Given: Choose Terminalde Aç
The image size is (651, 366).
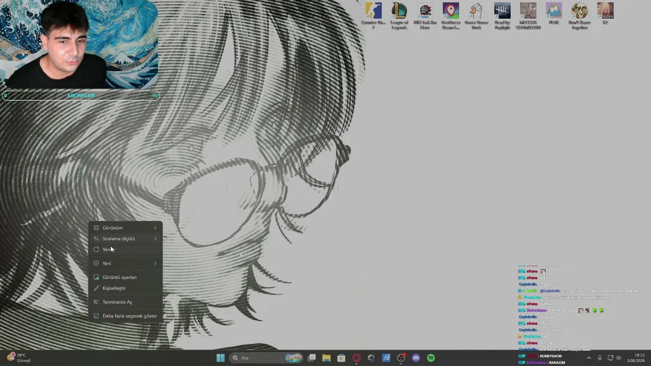Looking at the screenshot, I should click(x=125, y=302).
